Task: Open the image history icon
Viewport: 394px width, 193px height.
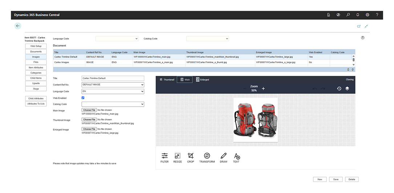Action: click(339, 89)
